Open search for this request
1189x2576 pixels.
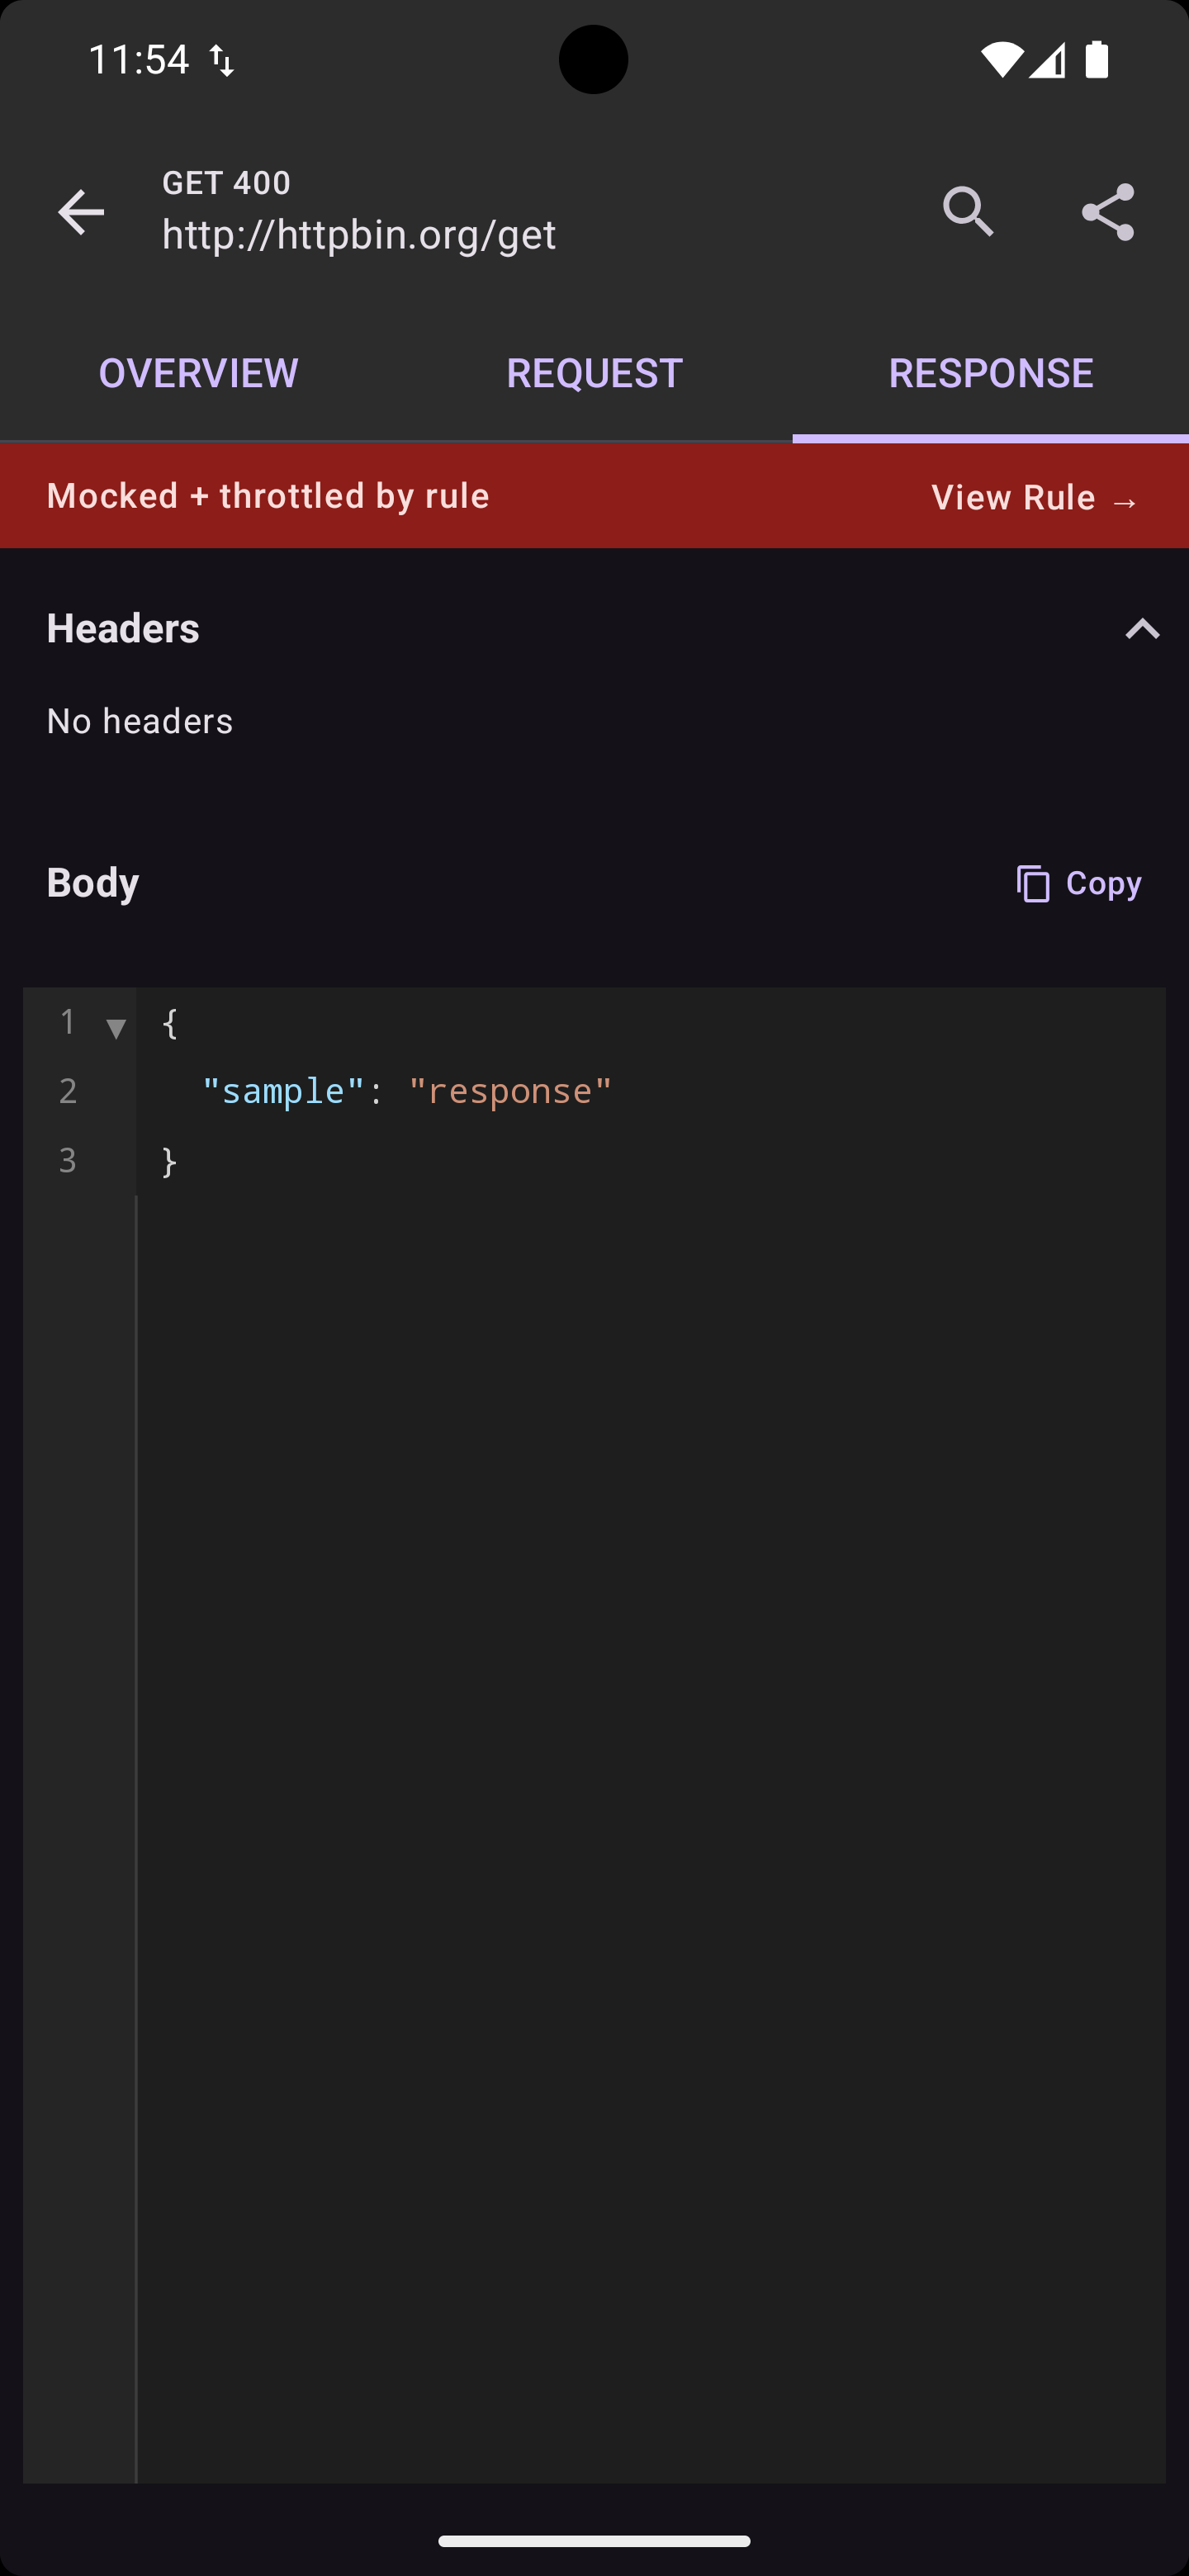[x=968, y=211]
